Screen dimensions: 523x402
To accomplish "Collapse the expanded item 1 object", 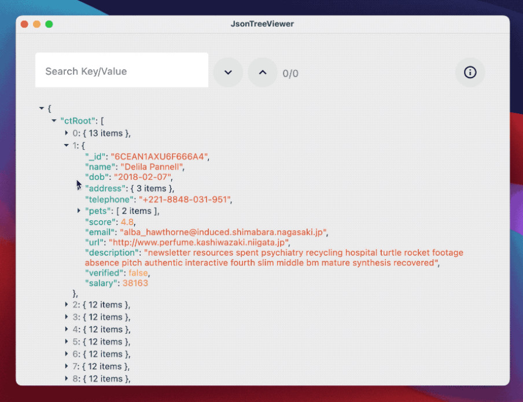I will (x=66, y=145).
